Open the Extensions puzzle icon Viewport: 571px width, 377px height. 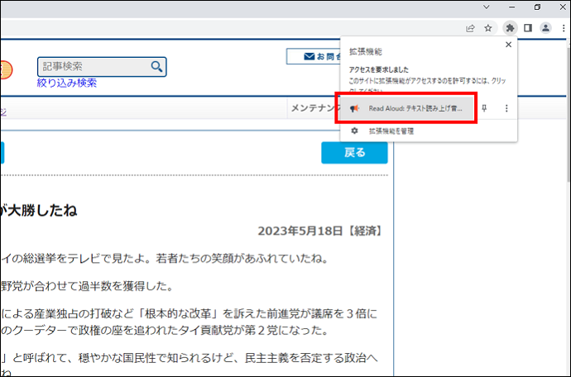coord(510,27)
